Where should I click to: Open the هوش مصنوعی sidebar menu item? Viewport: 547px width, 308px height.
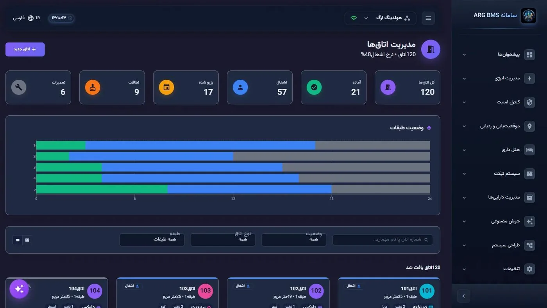click(499, 221)
